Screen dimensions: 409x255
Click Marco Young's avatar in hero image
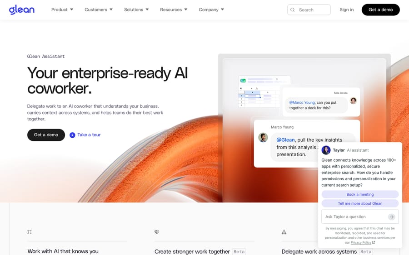click(x=263, y=137)
